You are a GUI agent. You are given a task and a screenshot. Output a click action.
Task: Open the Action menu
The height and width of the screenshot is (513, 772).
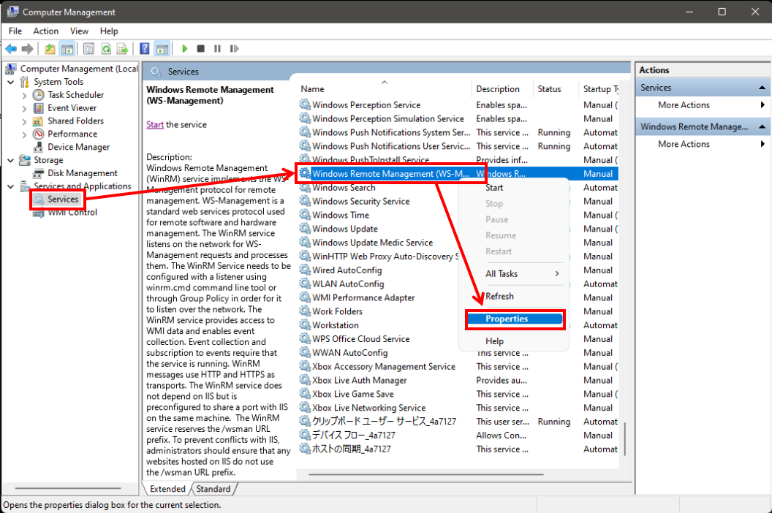(x=45, y=31)
